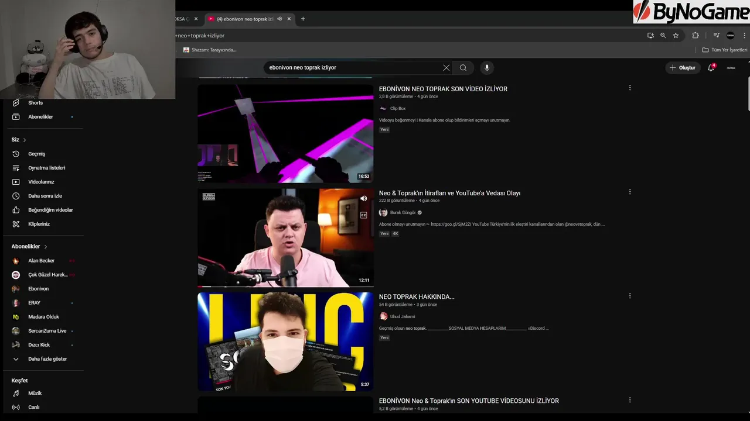Open title Neo & Toprak'ın İtirafları video
This screenshot has height=421, width=750.
449,193
